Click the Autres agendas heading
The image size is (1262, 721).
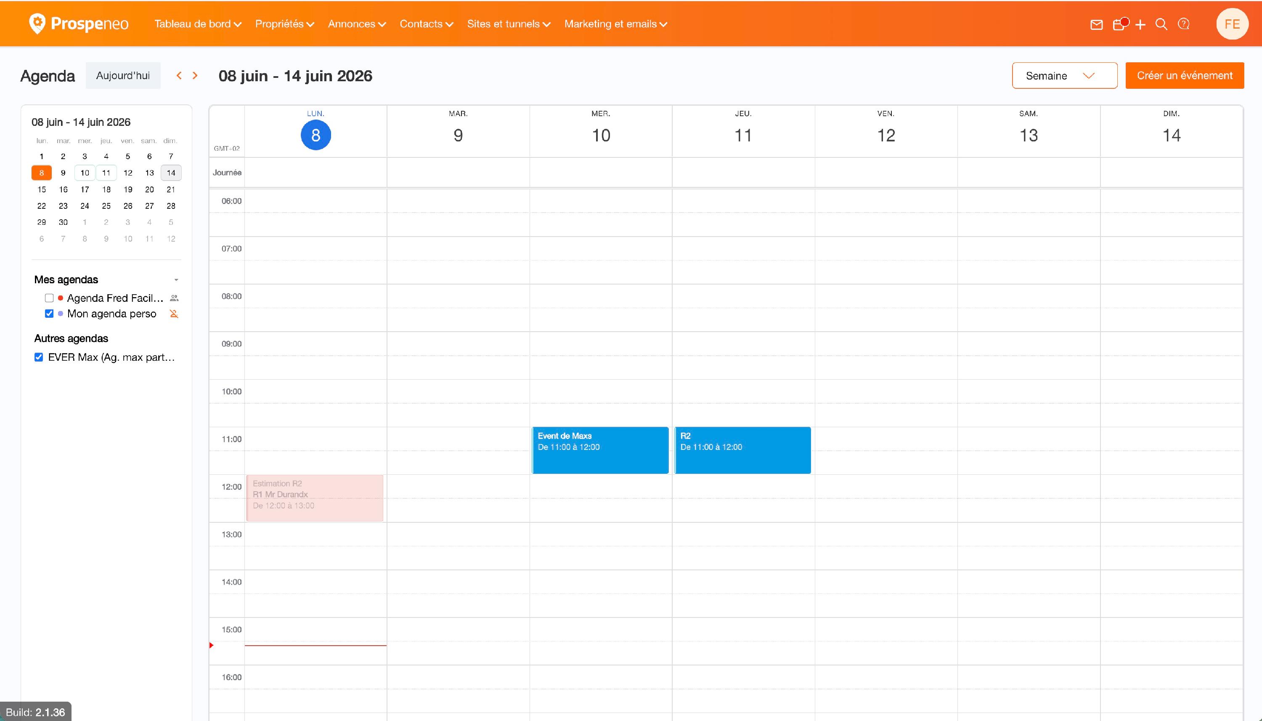pyautogui.click(x=71, y=338)
